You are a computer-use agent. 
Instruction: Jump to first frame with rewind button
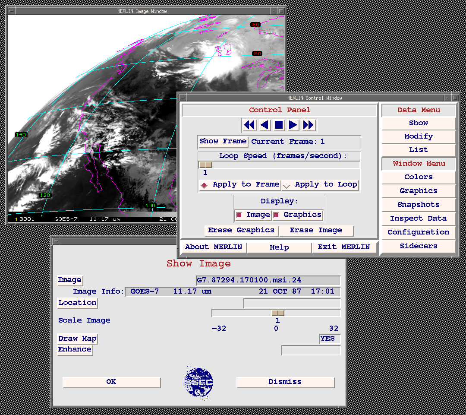pyautogui.click(x=249, y=125)
